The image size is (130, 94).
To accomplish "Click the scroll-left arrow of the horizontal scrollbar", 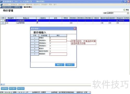I will 2,84.
